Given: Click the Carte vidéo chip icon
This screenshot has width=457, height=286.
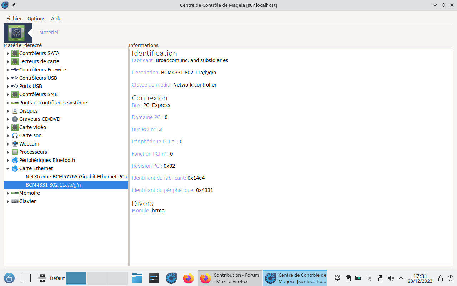Looking at the screenshot, I should point(15,127).
